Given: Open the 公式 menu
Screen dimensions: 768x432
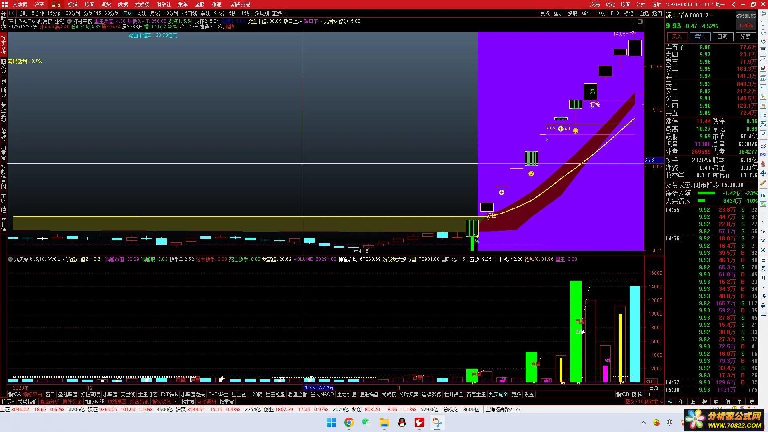Looking at the screenshot, I should tap(641, 4).
